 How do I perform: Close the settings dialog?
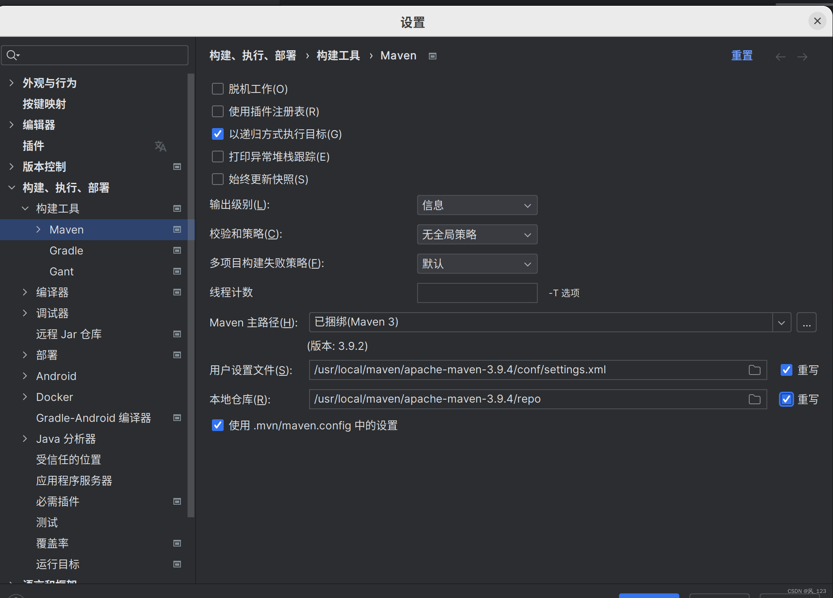[x=817, y=21]
